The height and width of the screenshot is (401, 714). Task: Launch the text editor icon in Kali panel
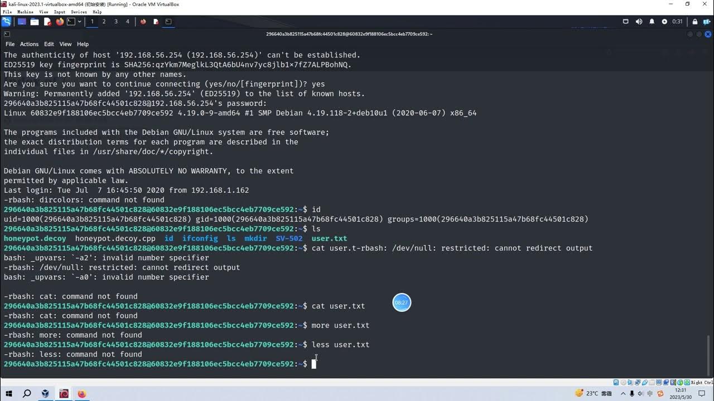point(47,22)
